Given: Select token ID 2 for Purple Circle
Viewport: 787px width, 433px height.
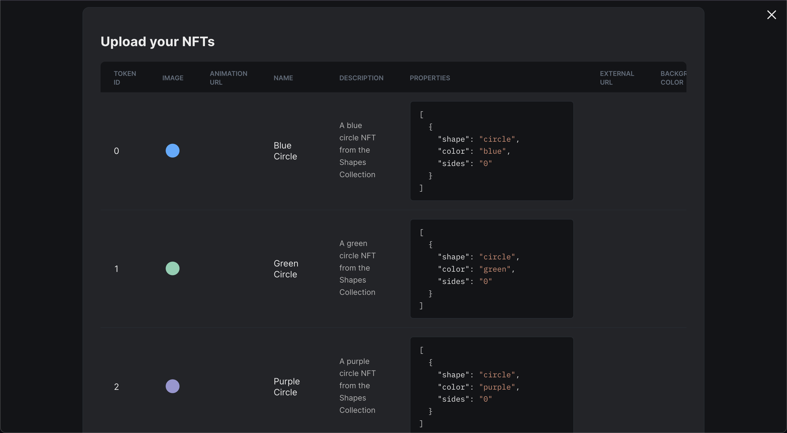Looking at the screenshot, I should point(116,386).
